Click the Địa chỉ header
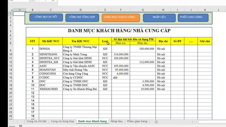Viewport: 226px width, 127px height. pos(163,41)
